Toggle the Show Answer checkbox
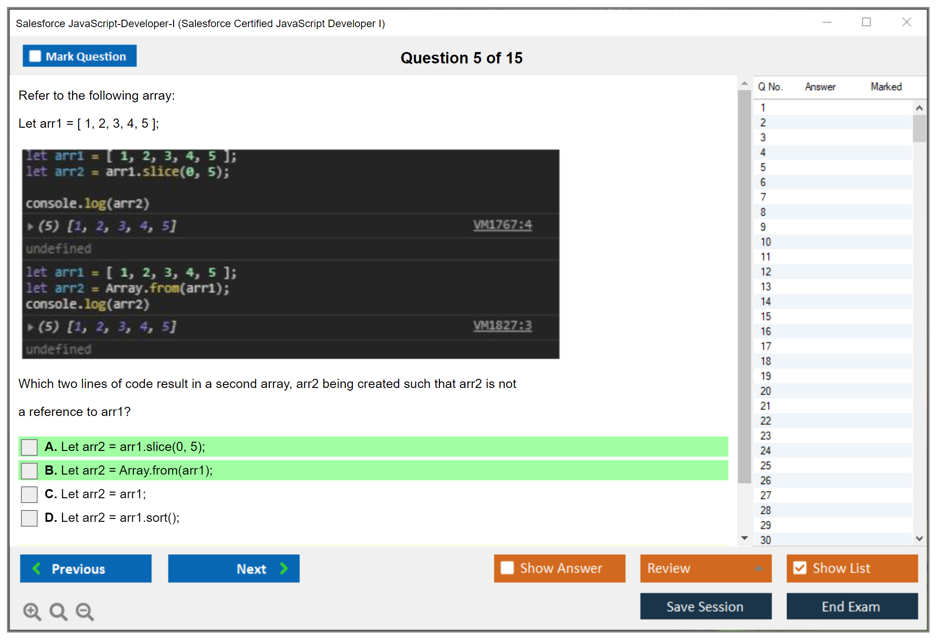940x643 pixels. pyautogui.click(x=507, y=568)
